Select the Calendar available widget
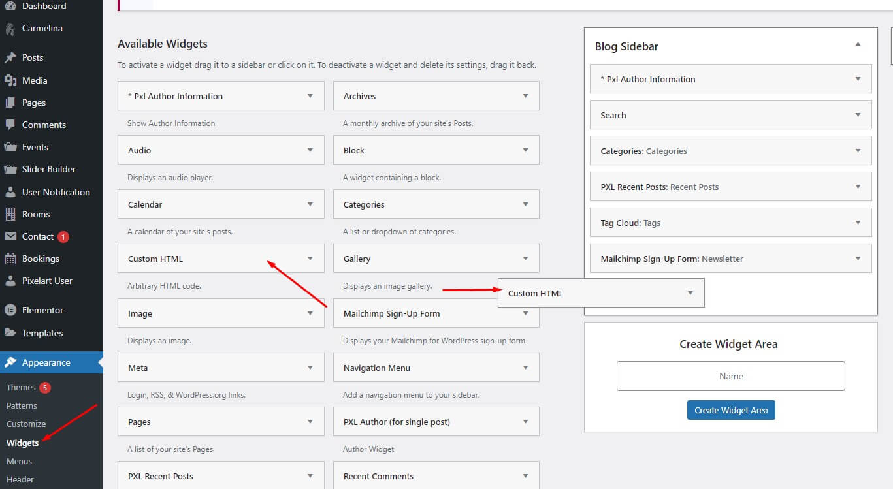Screen dimensions: 893x489 (x=209, y=204)
